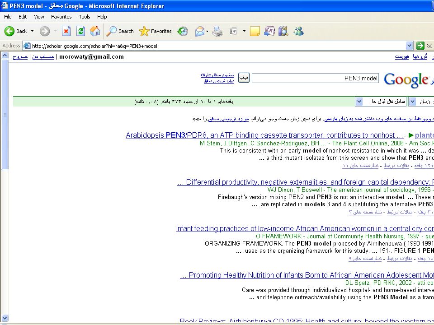Screen dimensions: 434x325
Task: Open the History clock icon
Action: [x=183, y=31]
